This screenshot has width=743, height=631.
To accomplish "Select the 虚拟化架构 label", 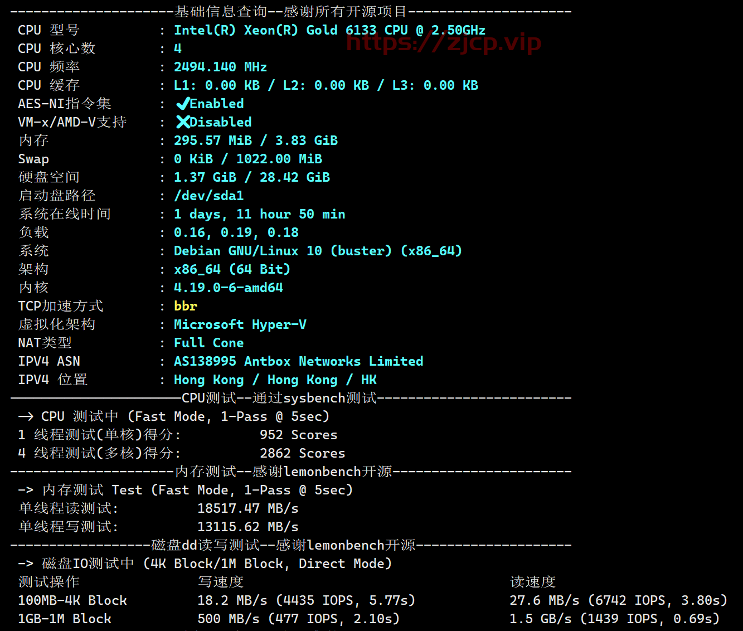I will (x=57, y=324).
